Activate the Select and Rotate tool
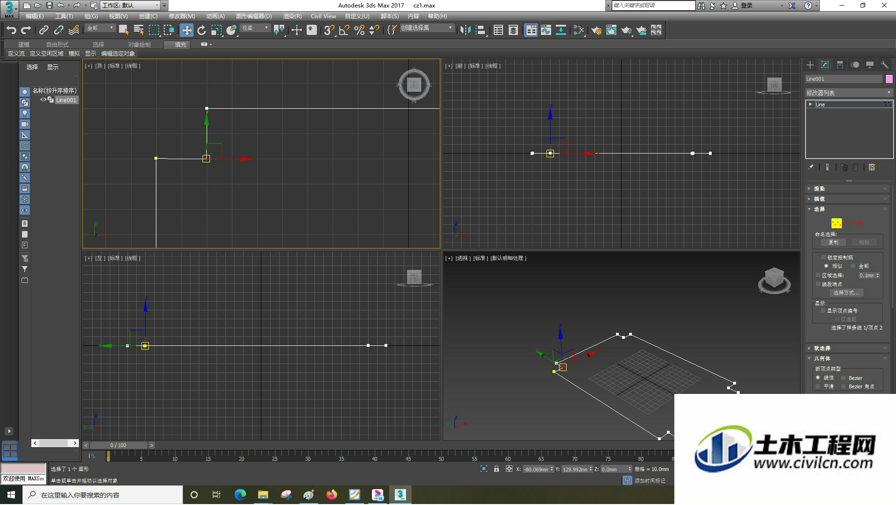The width and height of the screenshot is (896, 505). click(x=202, y=30)
